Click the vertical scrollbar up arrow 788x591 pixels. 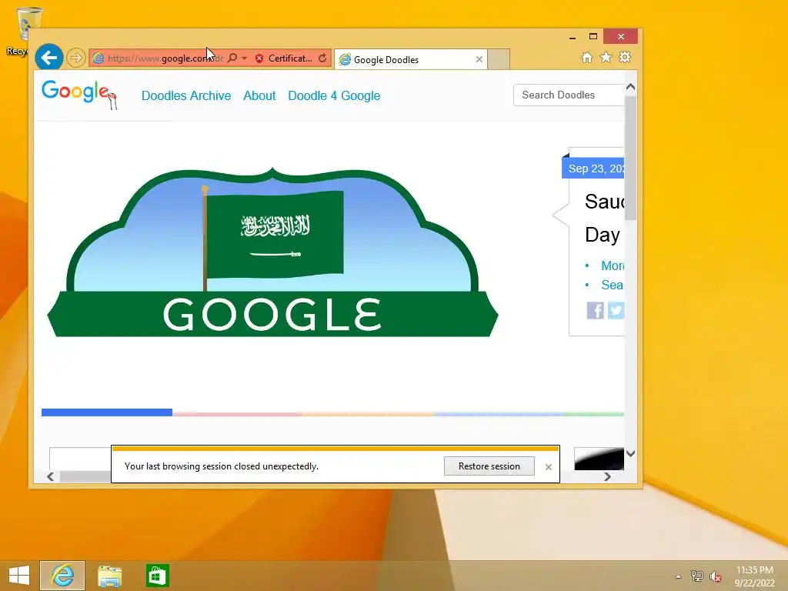pyautogui.click(x=631, y=87)
